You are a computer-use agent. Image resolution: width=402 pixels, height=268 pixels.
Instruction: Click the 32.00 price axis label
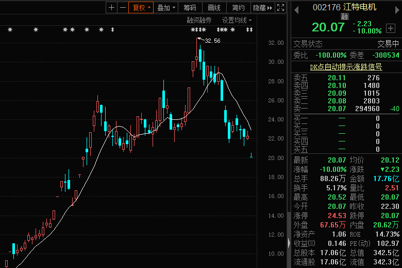coord(276,43)
